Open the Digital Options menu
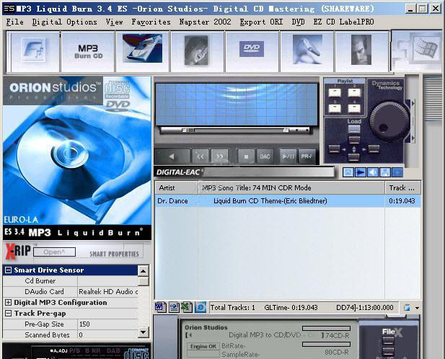 (65, 22)
